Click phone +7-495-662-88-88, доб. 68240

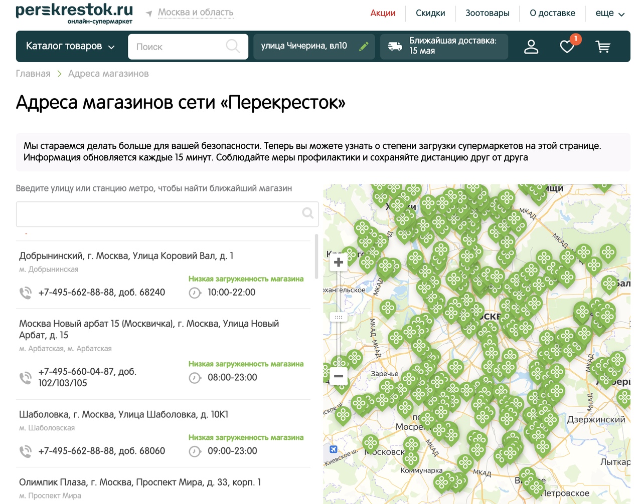point(102,293)
